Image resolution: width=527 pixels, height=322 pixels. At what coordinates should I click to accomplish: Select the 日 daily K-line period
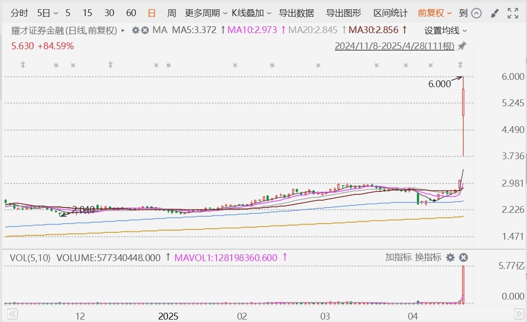click(x=152, y=13)
